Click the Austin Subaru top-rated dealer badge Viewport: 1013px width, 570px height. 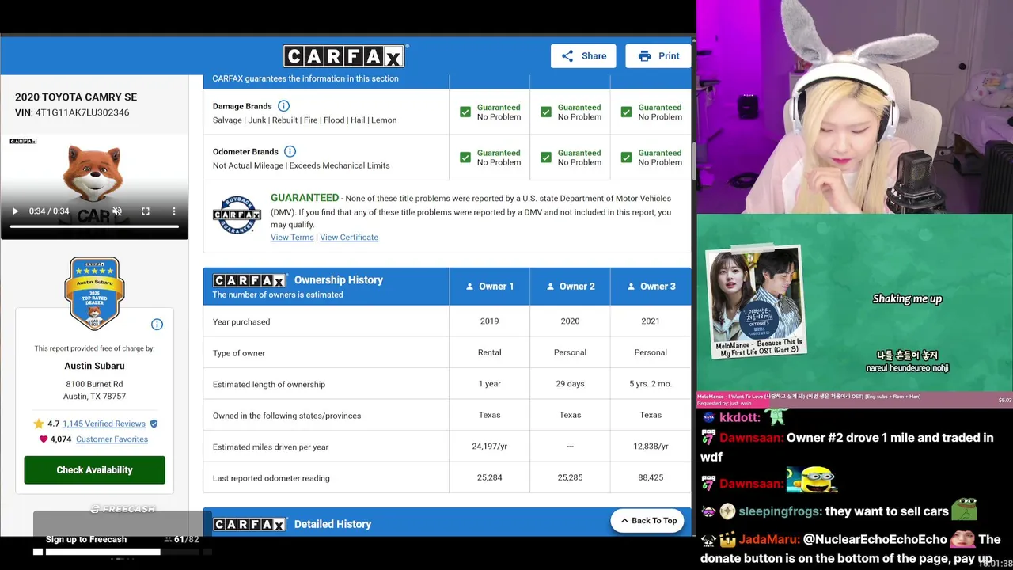[94, 293]
